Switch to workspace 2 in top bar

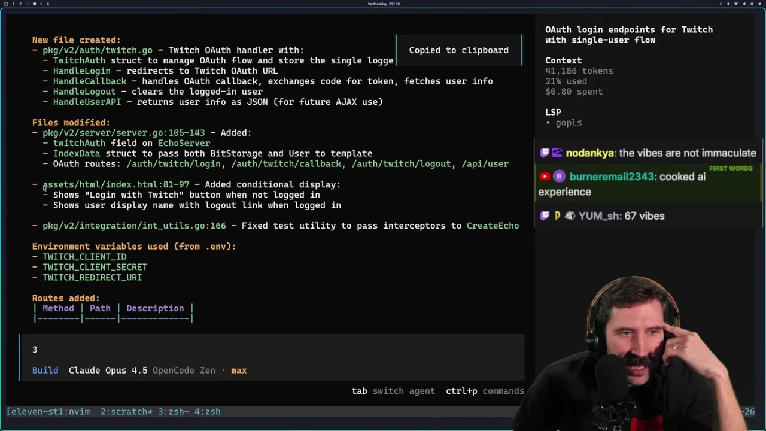[20, 4]
